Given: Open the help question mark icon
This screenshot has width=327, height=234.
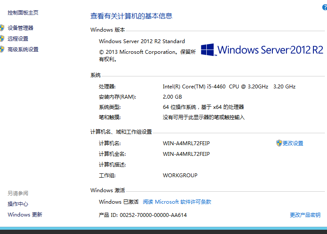Looking at the screenshot, I should [x=325, y=7].
